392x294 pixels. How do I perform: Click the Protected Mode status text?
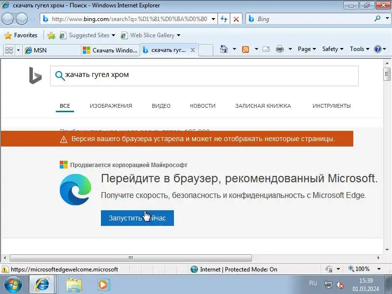[239, 269]
